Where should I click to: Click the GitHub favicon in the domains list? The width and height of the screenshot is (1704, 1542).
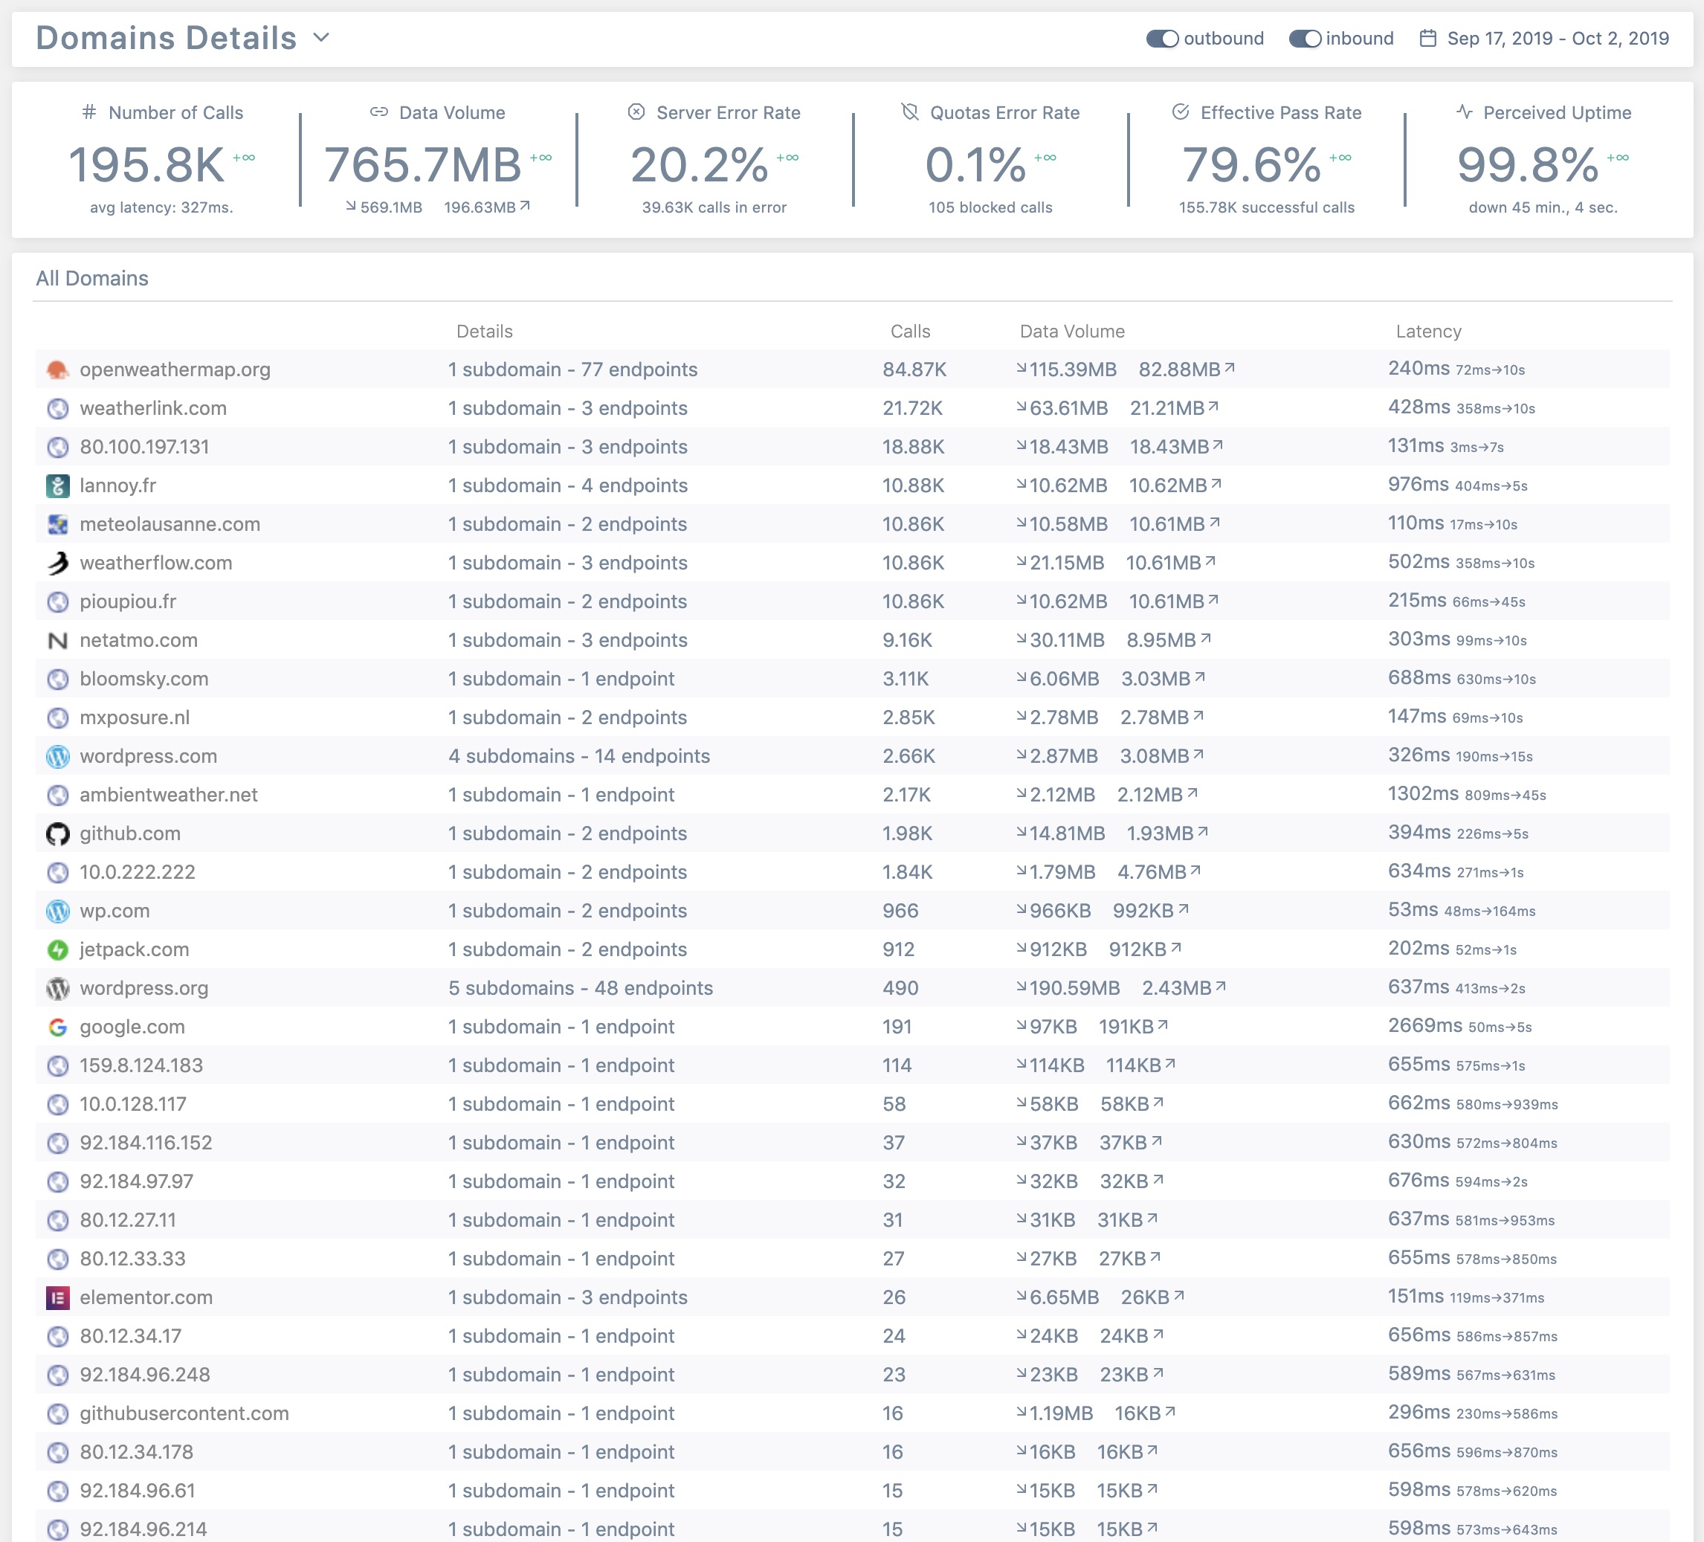tap(57, 833)
